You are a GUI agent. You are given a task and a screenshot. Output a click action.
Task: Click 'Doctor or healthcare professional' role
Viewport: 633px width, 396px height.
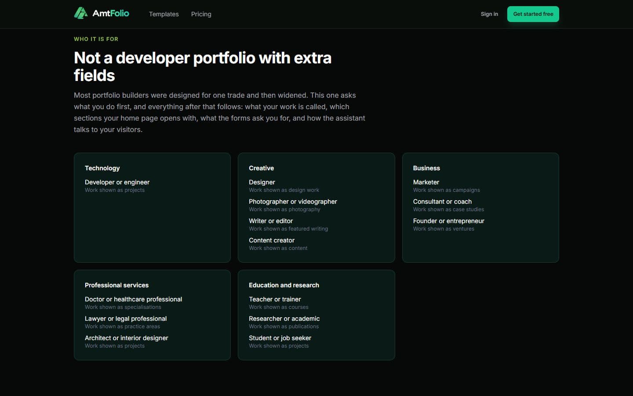tap(134, 299)
